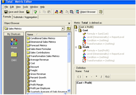The width and height of the screenshot is (136, 95).
Task: Select the Conditional Sales Metrics folder
Action: tap(41, 38)
